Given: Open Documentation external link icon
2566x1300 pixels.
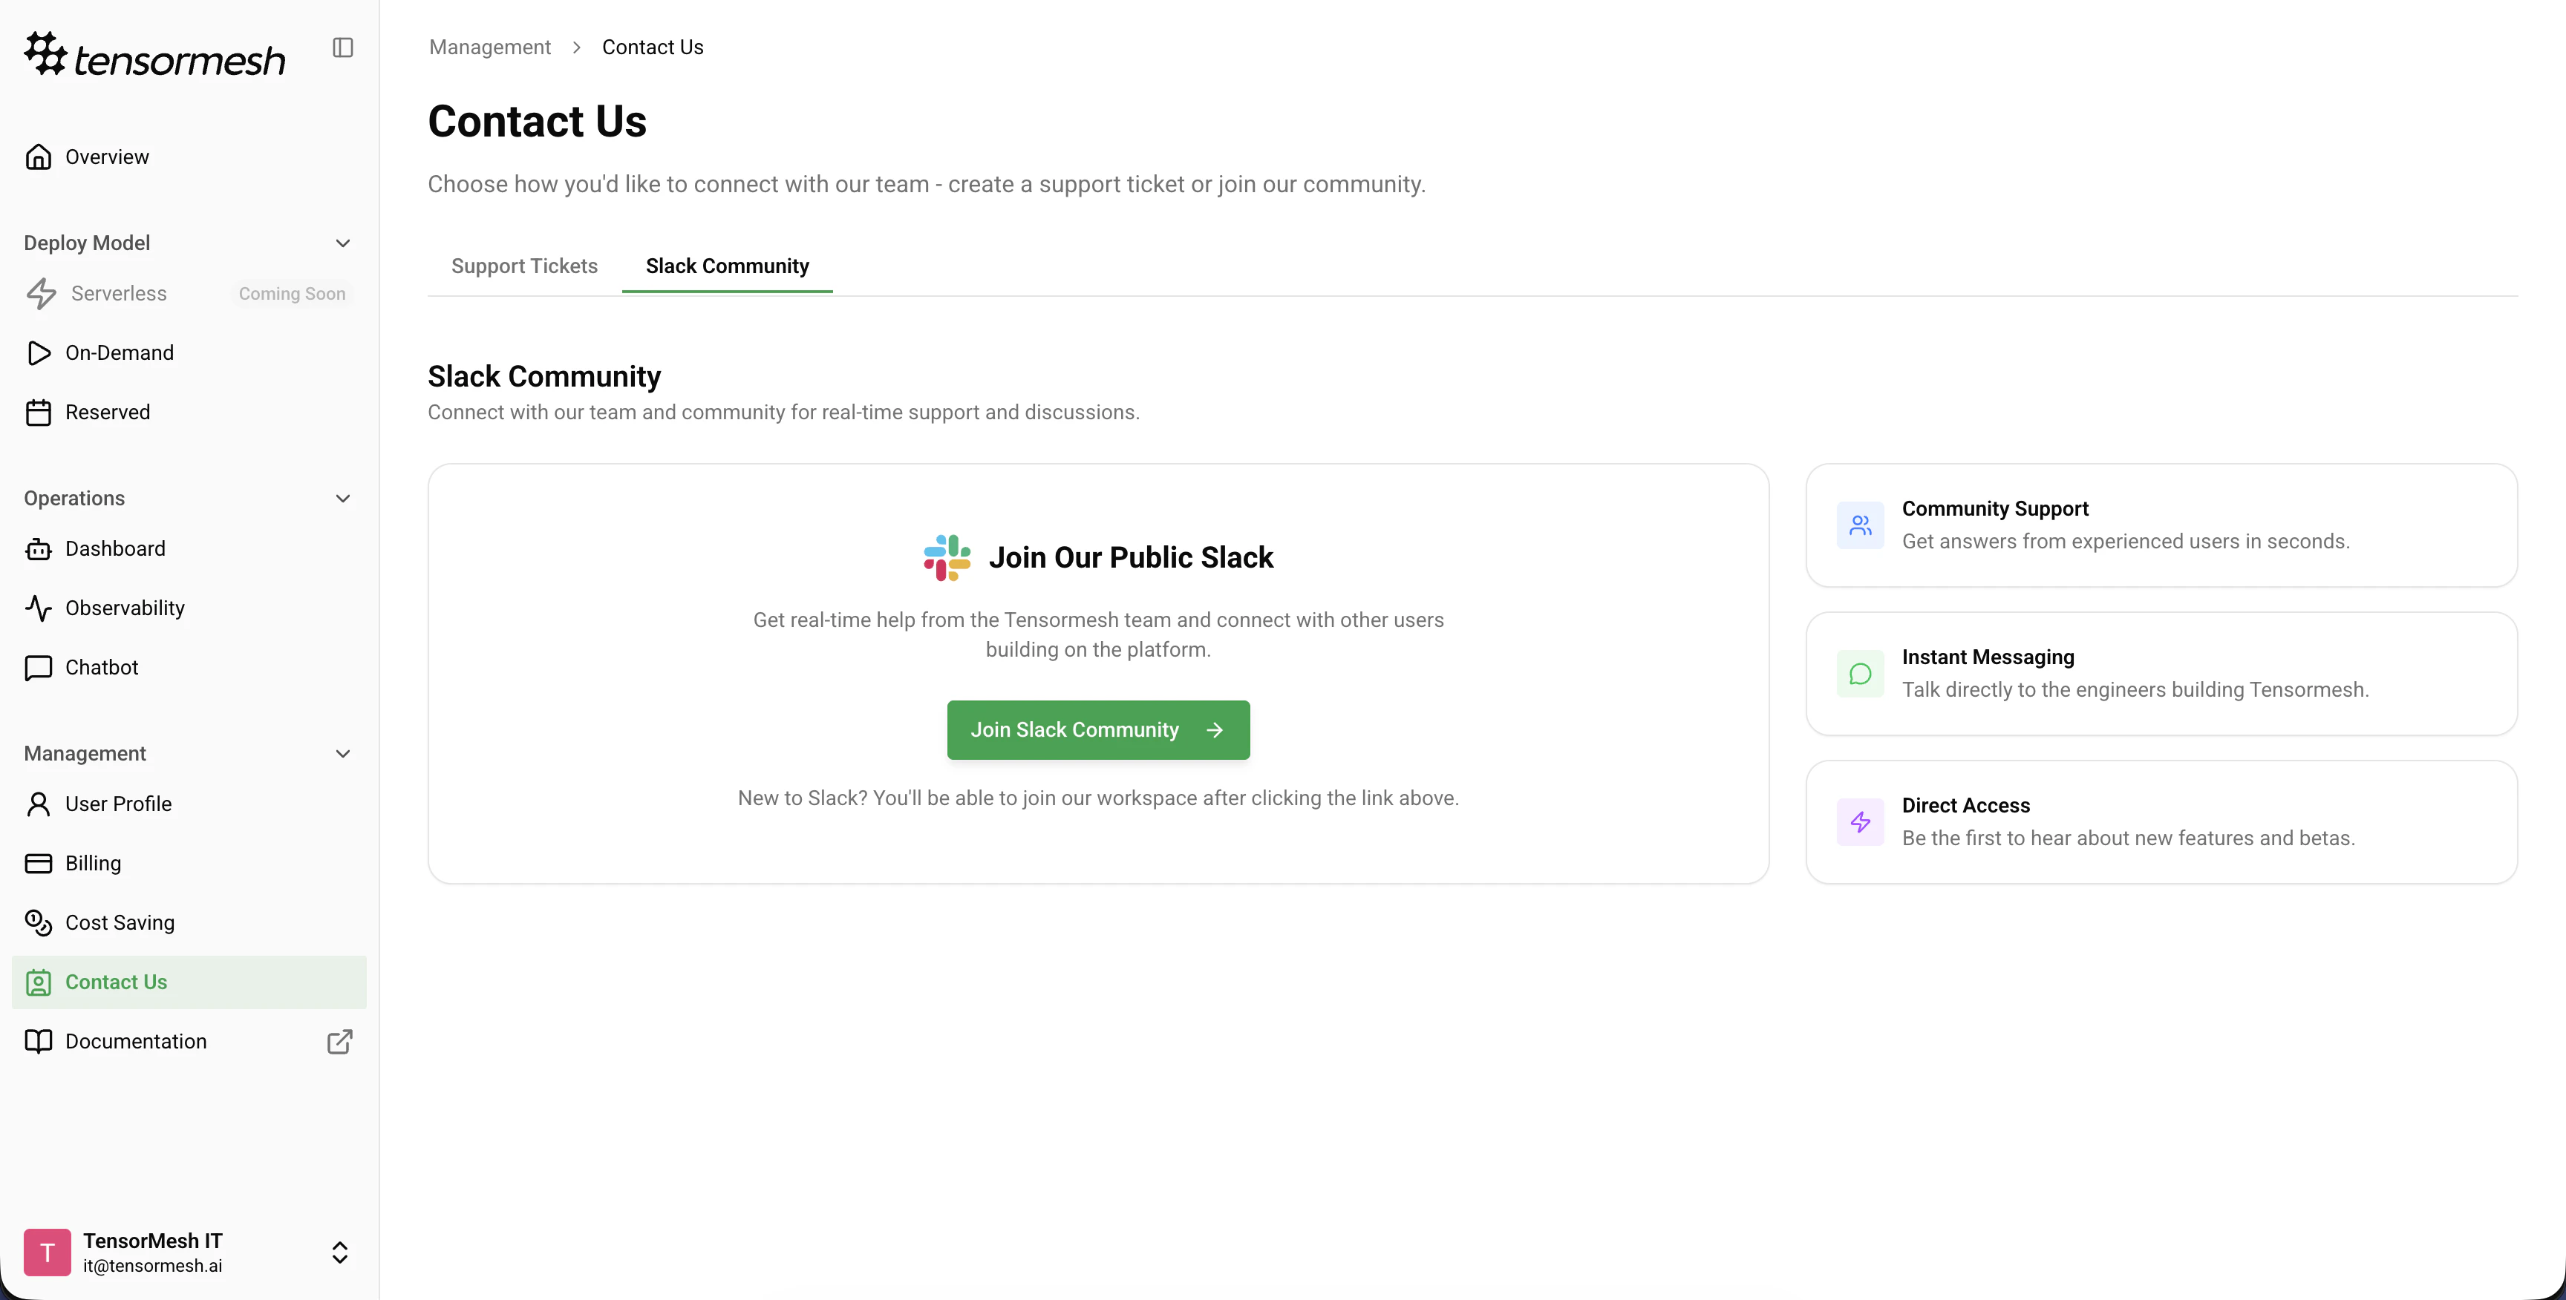Looking at the screenshot, I should point(339,1041).
